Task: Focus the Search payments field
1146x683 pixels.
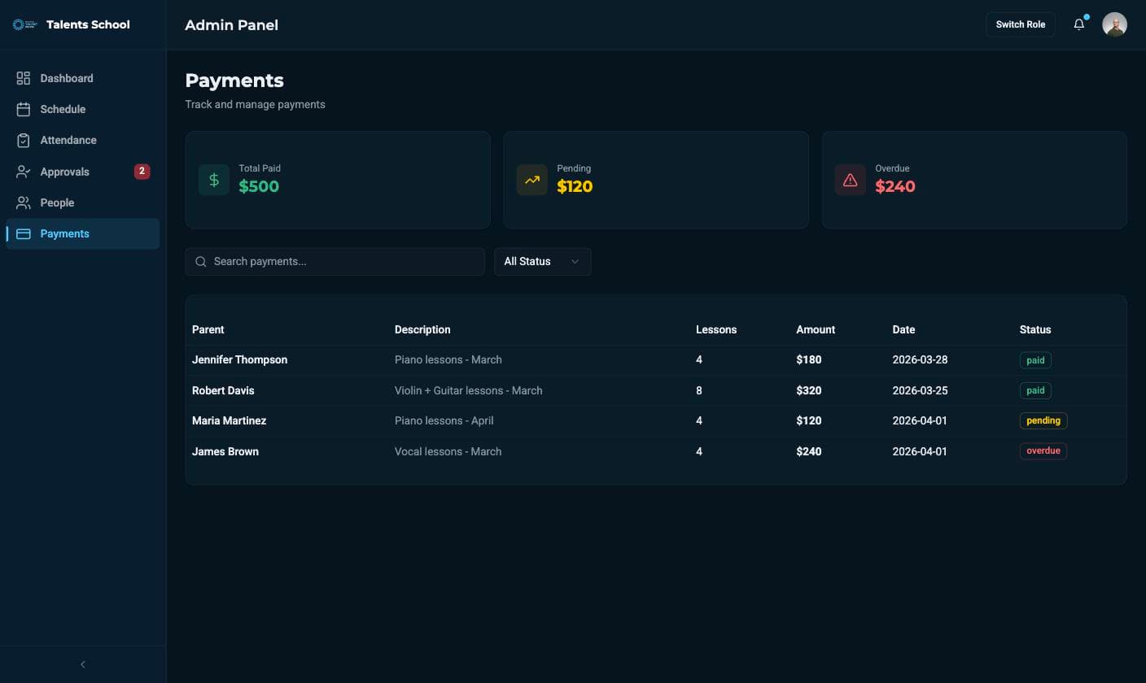Action: click(x=335, y=262)
